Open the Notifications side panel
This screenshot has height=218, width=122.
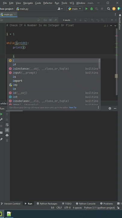[120, 22]
